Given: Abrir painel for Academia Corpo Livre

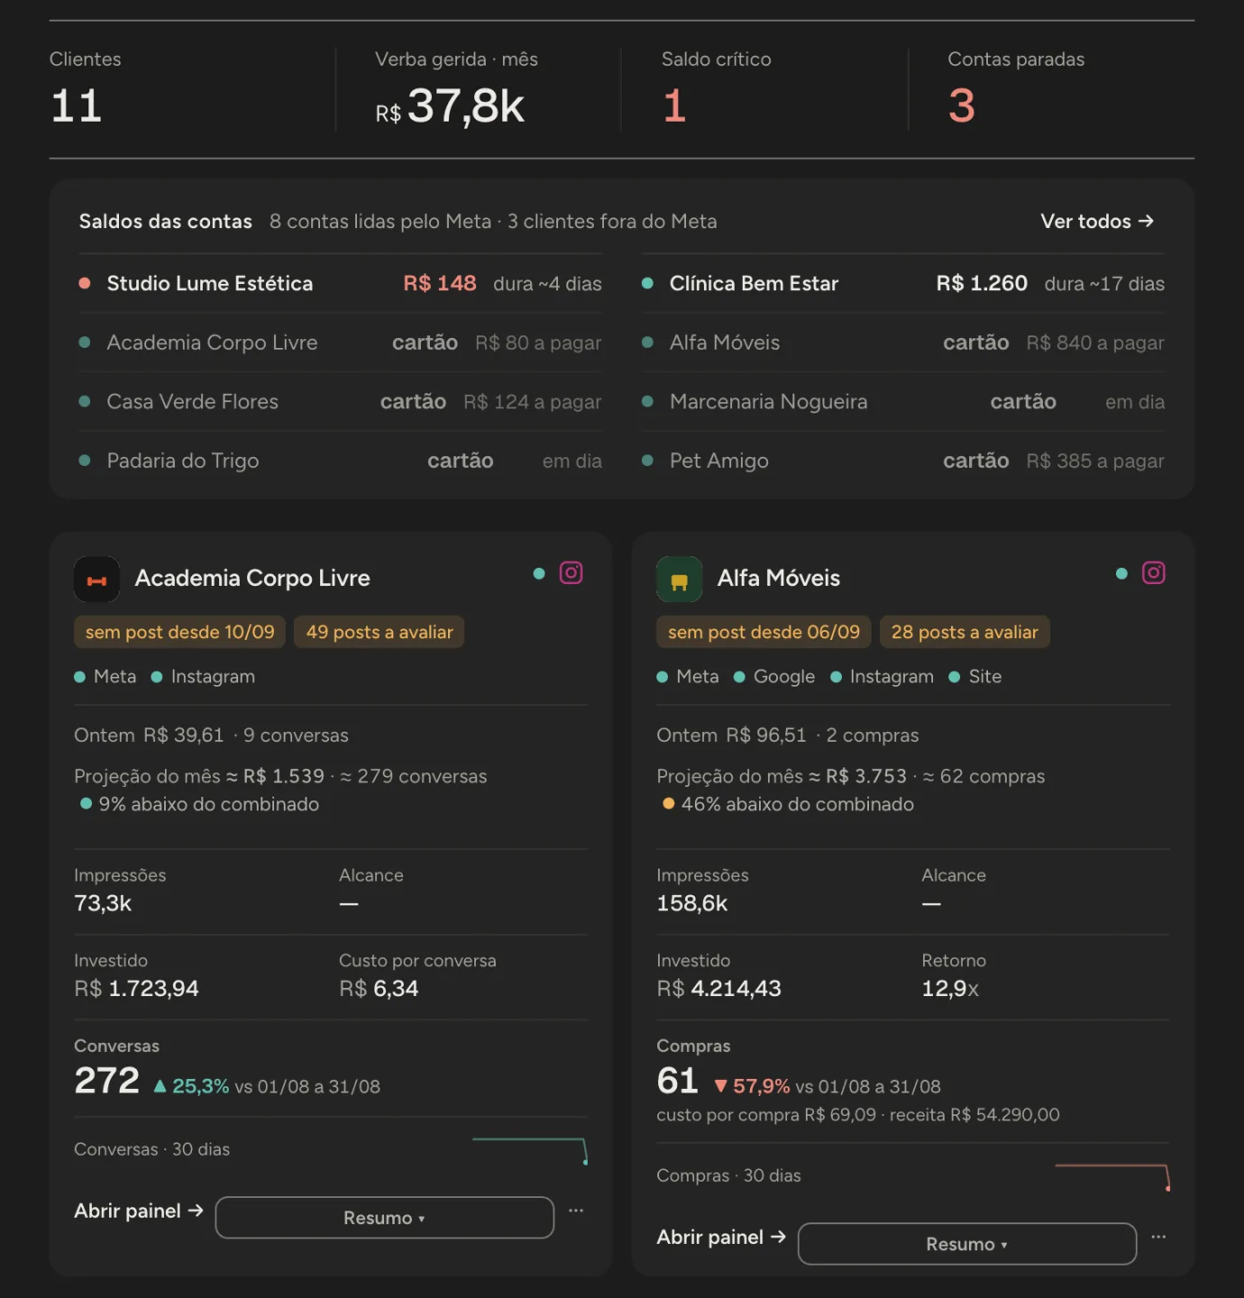Looking at the screenshot, I should [139, 1211].
